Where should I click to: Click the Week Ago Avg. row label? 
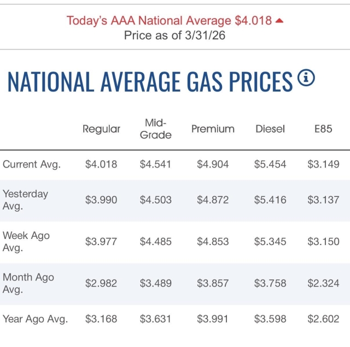[x=26, y=242]
